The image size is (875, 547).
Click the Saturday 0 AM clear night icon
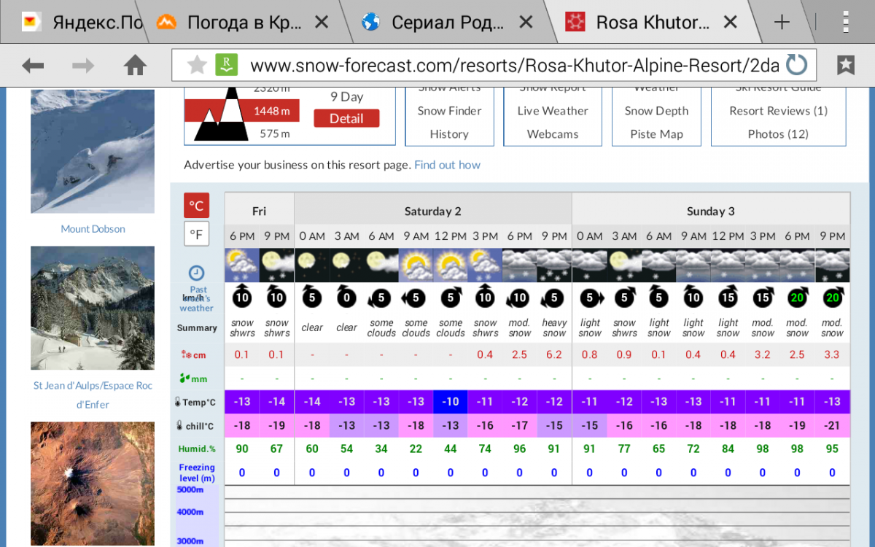tap(312, 265)
